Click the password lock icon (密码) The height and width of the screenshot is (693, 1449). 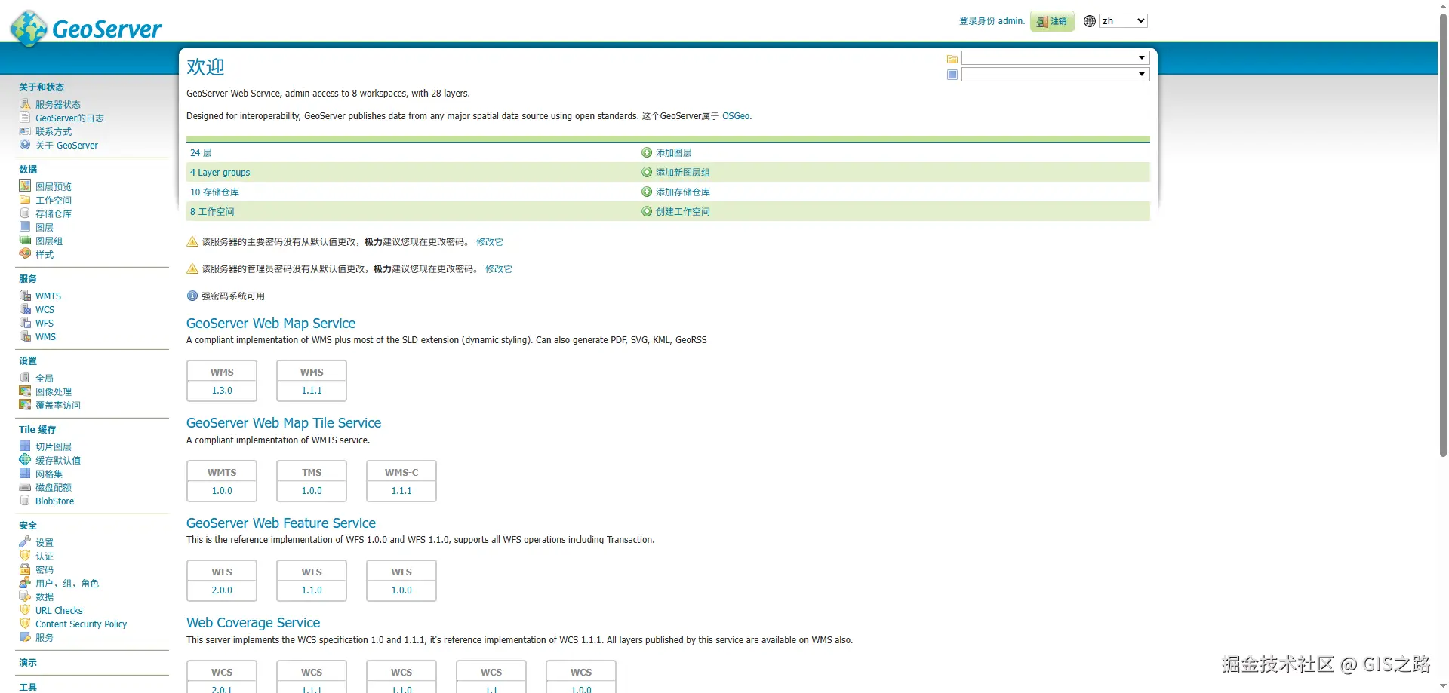pyautogui.click(x=25, y=569)
